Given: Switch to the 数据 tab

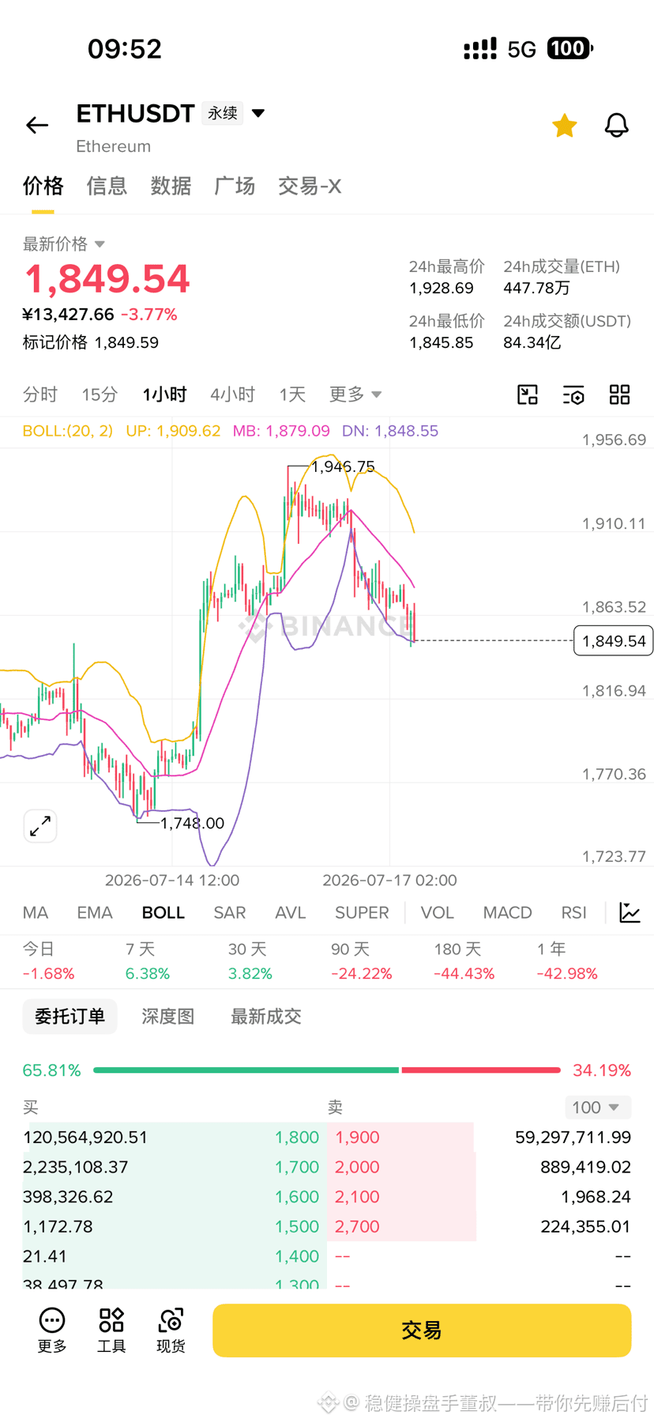Looking at the screenshot, I should [x=171, y=186].
